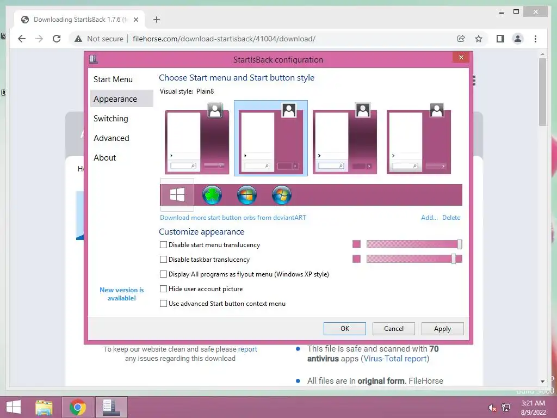
Task: Enable Disable start menu translucency checkbox
Action: point(163,244)
